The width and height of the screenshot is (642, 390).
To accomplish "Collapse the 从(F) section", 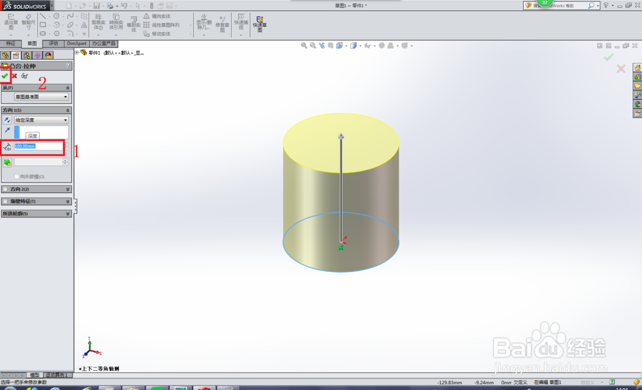I will 67,88.
